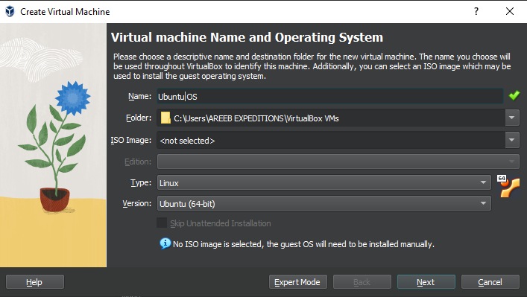Click the 'Edition:' label
This screenshot has height=297, width=527.
138,162
